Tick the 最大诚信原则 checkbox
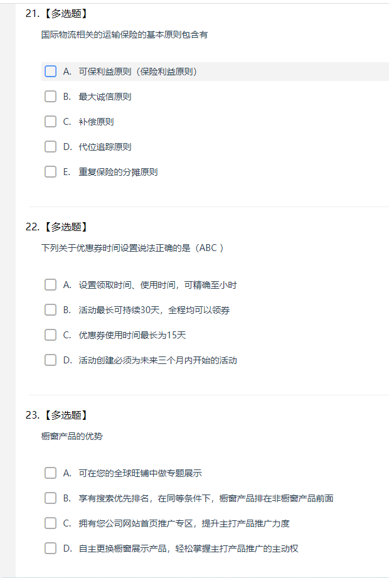This screenshot has height=578, width=389. [50, 97]
